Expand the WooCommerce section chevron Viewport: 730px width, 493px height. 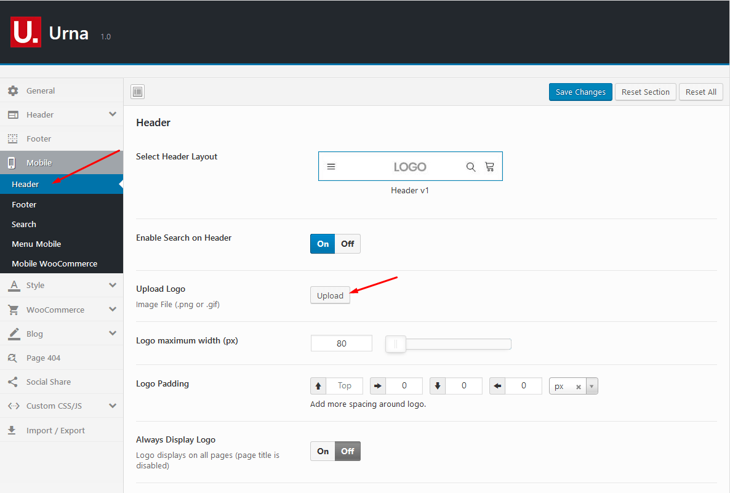(113, 309)
